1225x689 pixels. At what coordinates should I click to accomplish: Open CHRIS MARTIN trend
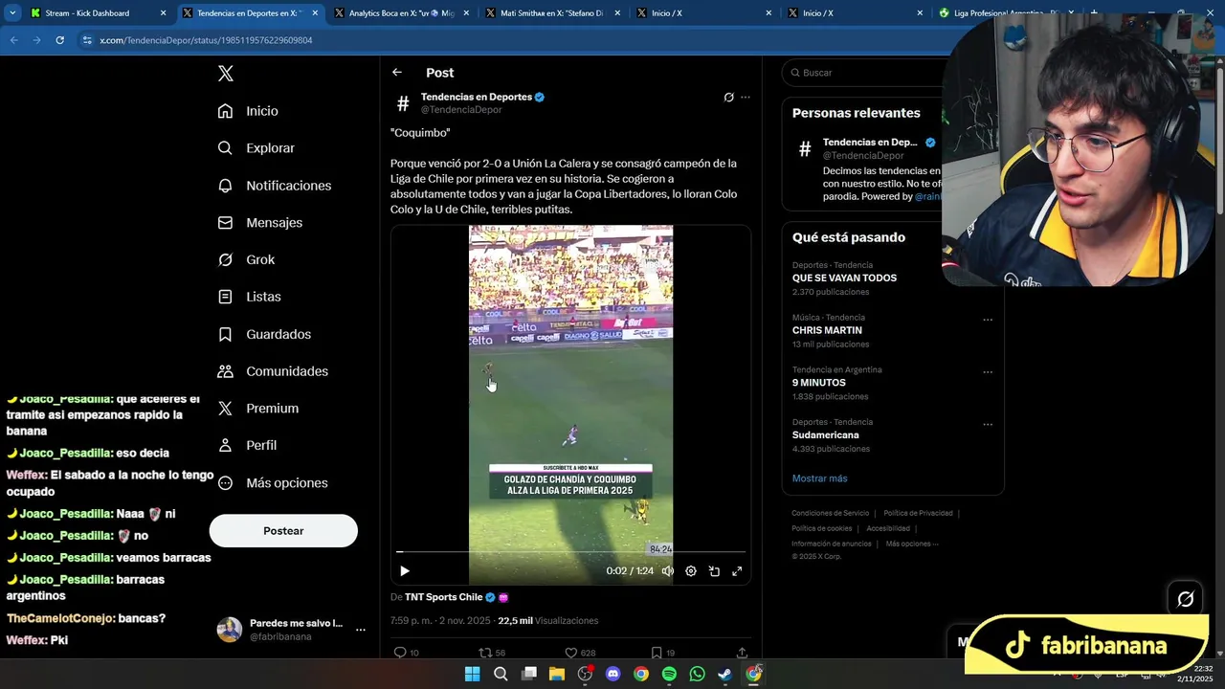click(827, 330)
